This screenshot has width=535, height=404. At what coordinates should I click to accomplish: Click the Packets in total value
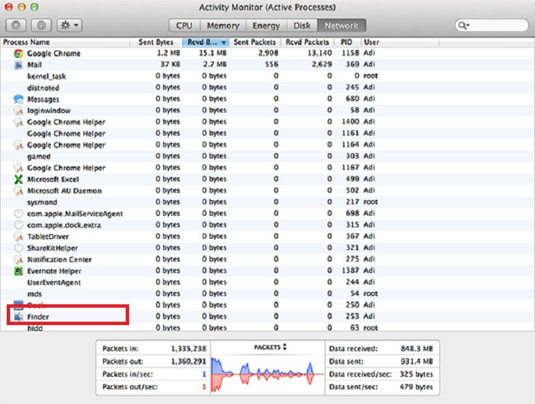point(189,348)
